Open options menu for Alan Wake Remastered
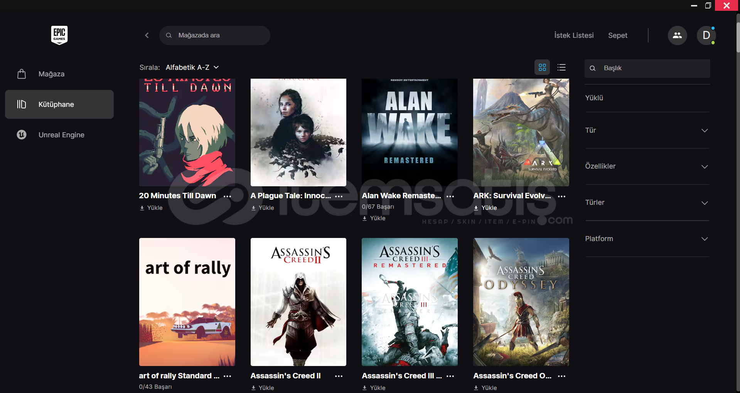The width and height of the screenshot is (740, 393). (x=450, y=196)
